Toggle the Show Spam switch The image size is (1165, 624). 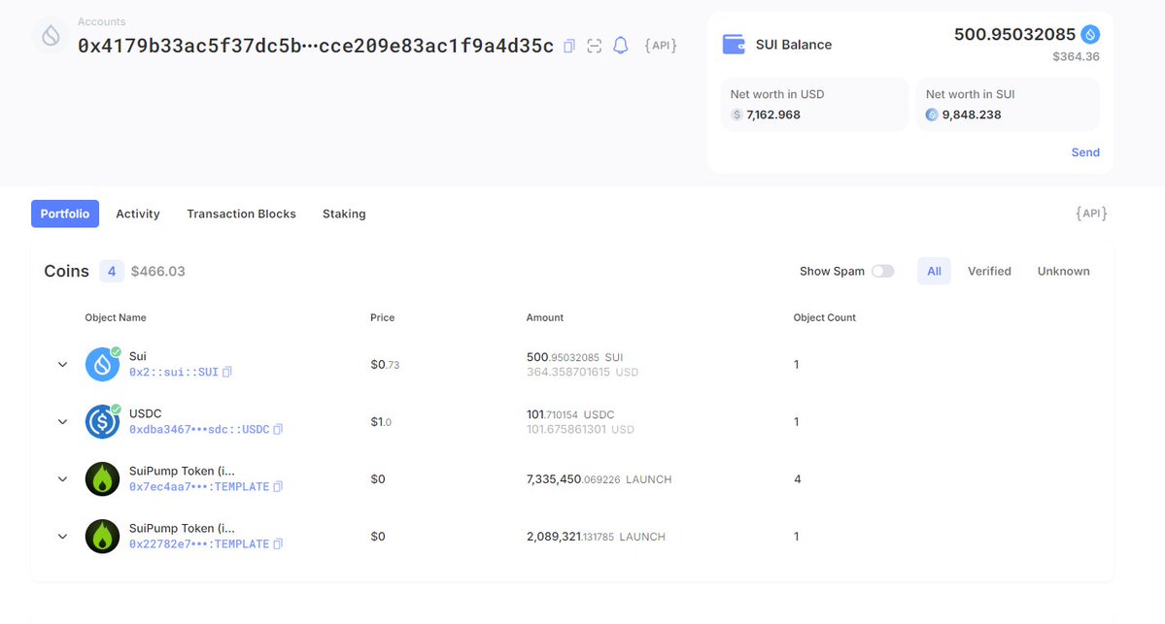pyautogui.click(x=882, y=271)
